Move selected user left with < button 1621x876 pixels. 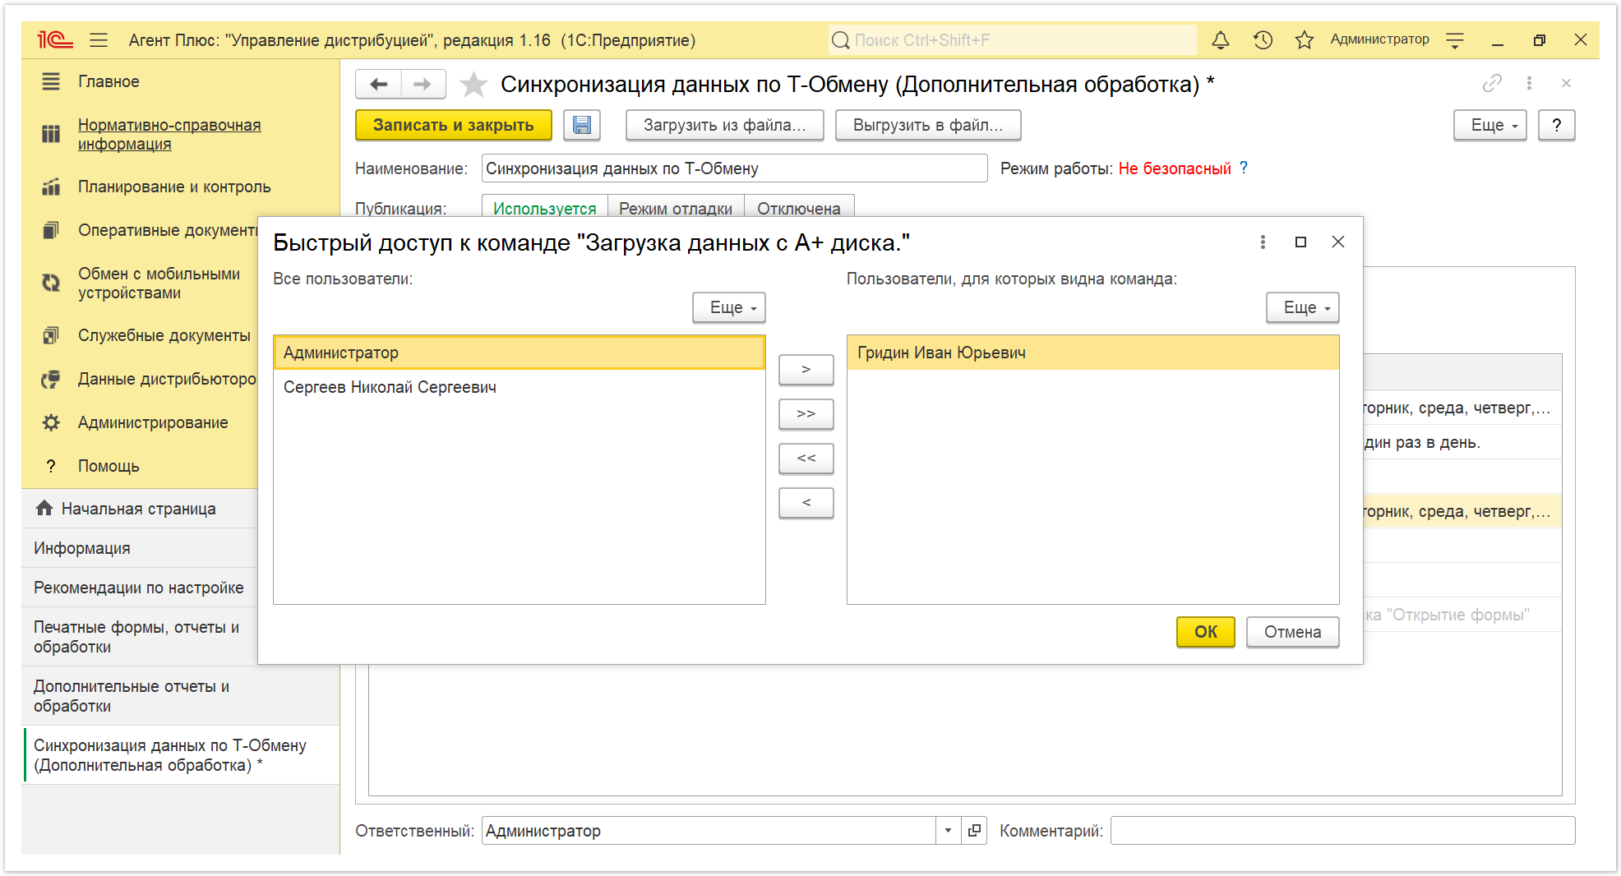[x=806, y=502]
